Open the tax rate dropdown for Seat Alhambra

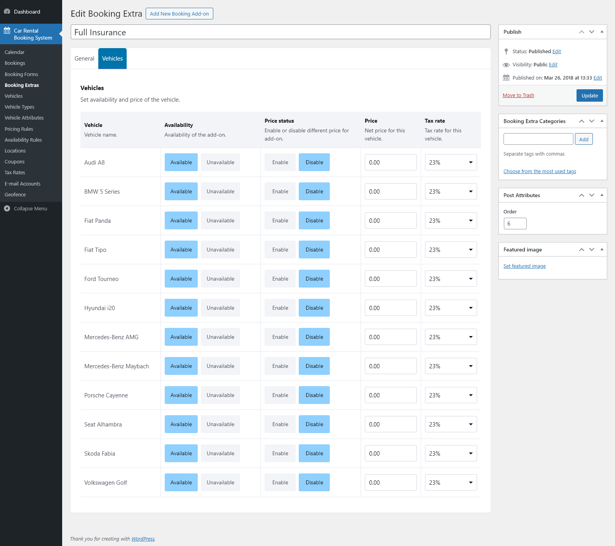point(451,424)
